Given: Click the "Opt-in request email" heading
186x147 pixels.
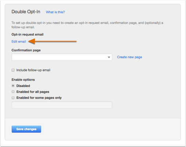Looking at the screenshot, I should [x=27, y=34].
